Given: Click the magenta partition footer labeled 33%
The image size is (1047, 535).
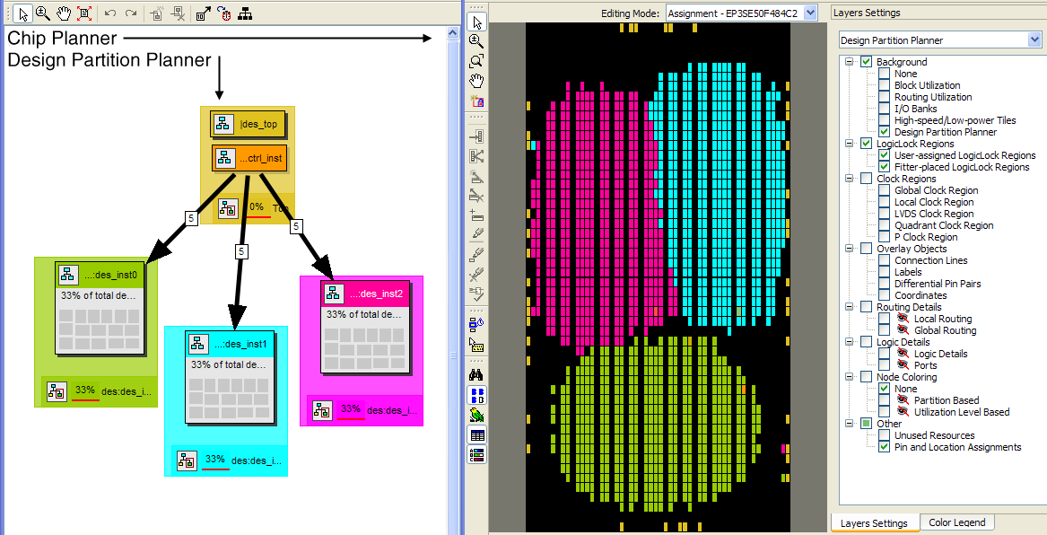Looking at the screenshot, I should click(365, 410).
